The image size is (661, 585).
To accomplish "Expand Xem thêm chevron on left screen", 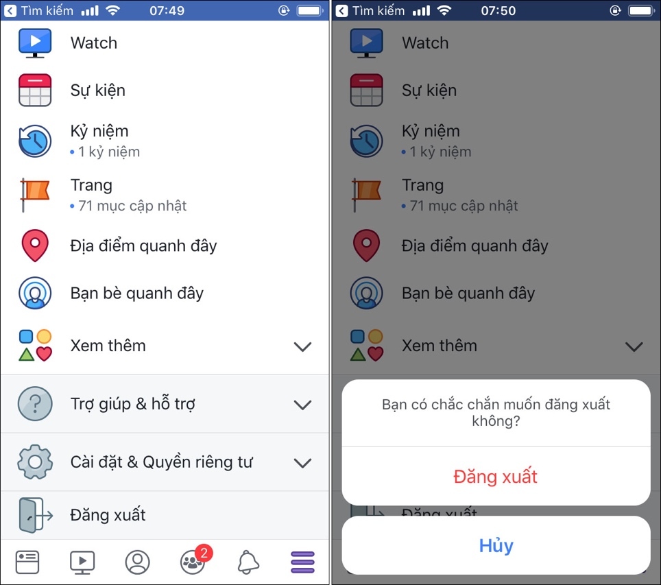I will pyautogui.click(x=302, y=346).
